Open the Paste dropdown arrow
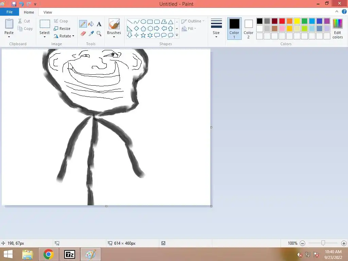348x261 pixels. pos(9,37)
